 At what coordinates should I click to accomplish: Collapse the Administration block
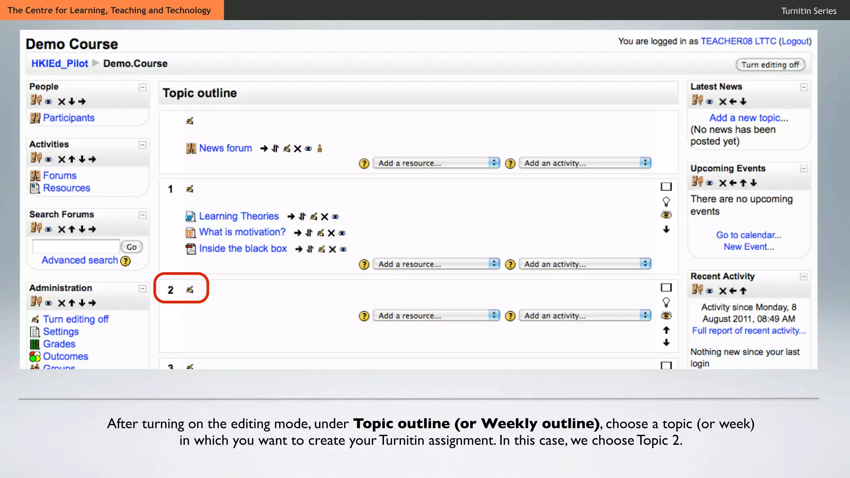(x=142, y=288)
